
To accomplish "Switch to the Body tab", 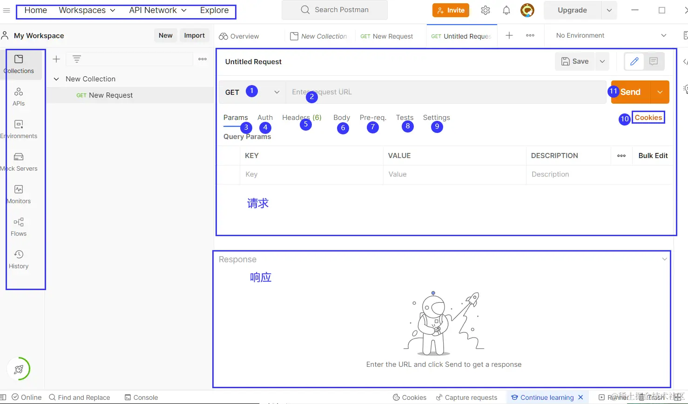I will click(x=342, y=118).
